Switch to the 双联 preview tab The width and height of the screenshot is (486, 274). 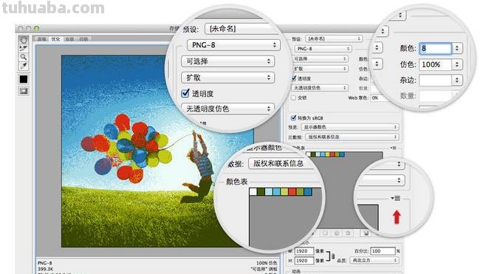(x=69, y=39)
